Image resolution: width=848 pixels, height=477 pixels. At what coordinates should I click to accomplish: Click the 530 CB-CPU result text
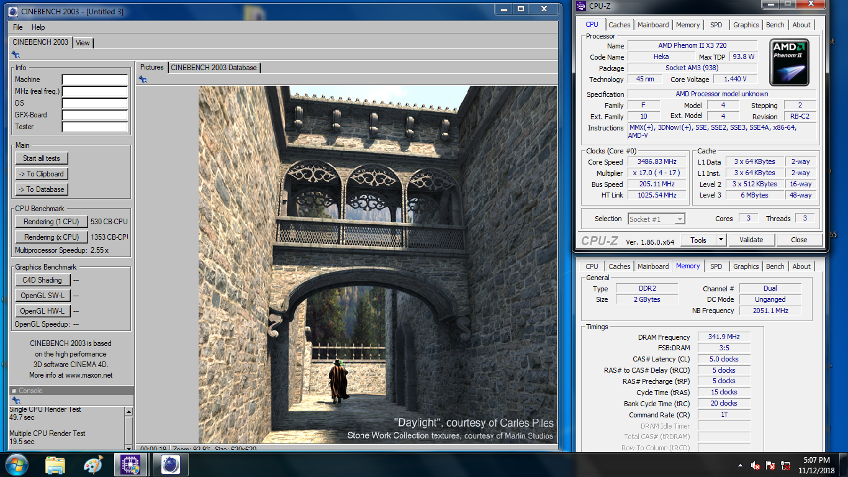[x=109, y=222]
